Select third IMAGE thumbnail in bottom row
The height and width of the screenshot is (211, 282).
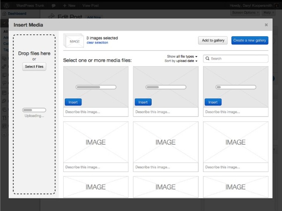pos(236,187)
